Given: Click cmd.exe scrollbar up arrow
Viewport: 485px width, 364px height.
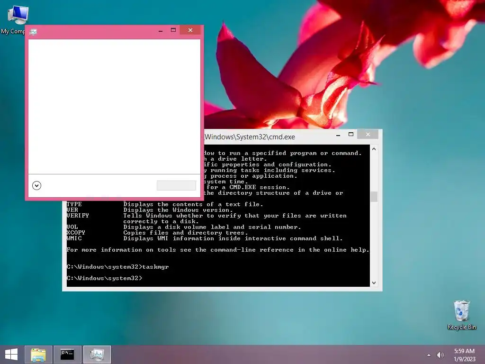Looking at the screenshot, I should pos(374,149).
